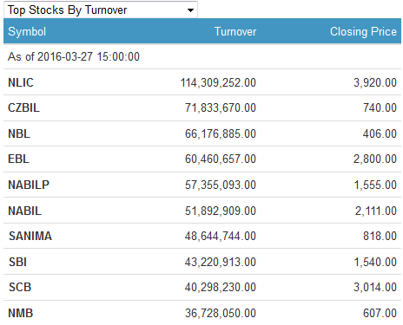Click the SCB stock symbol
The height and width of the screenshot is (325, 403).
(x=20, y=287)
